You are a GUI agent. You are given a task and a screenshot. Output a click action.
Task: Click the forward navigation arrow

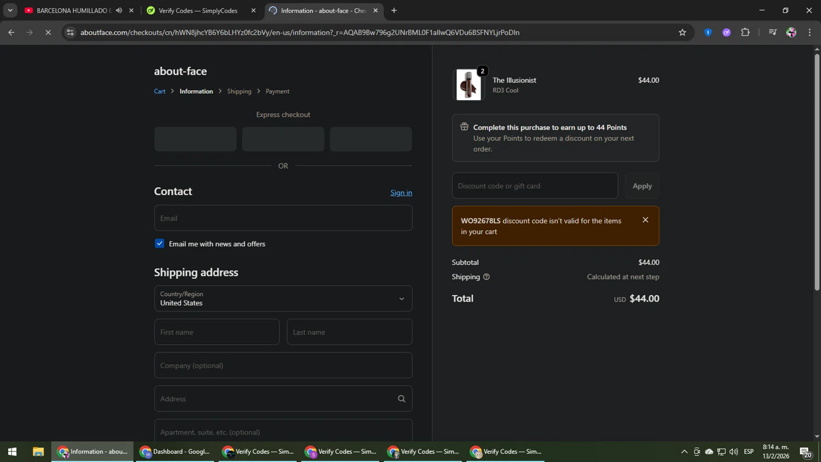click(x=30, y=32)
